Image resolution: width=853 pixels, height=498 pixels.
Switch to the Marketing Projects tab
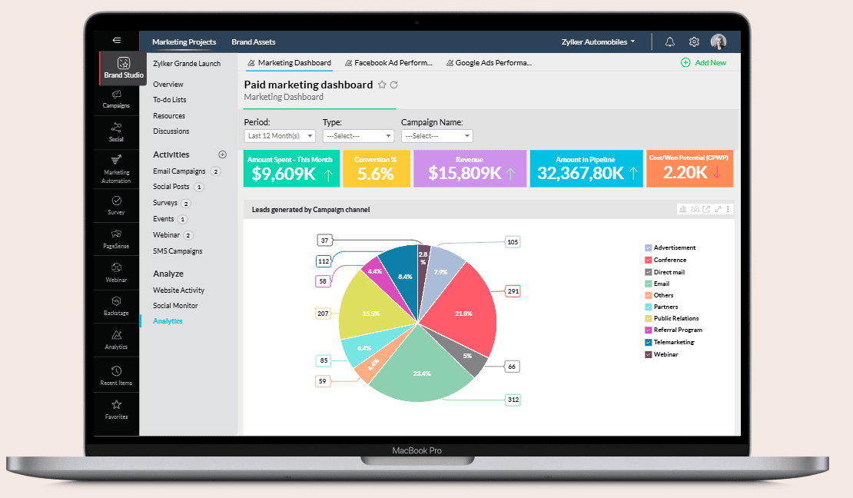pyautogui.click(x=184, y=42)
